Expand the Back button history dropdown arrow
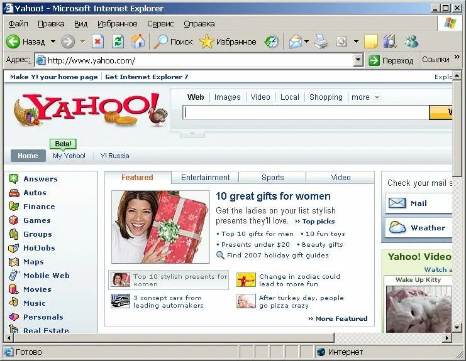 (x=53, y=41)
